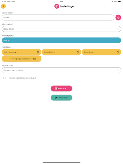Open the Antwoorden dropdown

[61, 70]
